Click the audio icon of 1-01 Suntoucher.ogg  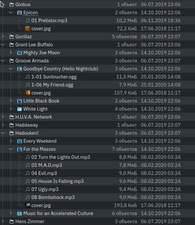click(x=28, y=77)
